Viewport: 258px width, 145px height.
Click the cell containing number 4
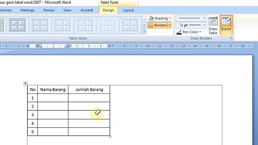33,123
